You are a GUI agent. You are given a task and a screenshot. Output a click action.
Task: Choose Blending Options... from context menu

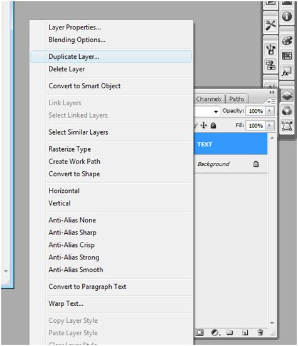(x=111, y=39)
